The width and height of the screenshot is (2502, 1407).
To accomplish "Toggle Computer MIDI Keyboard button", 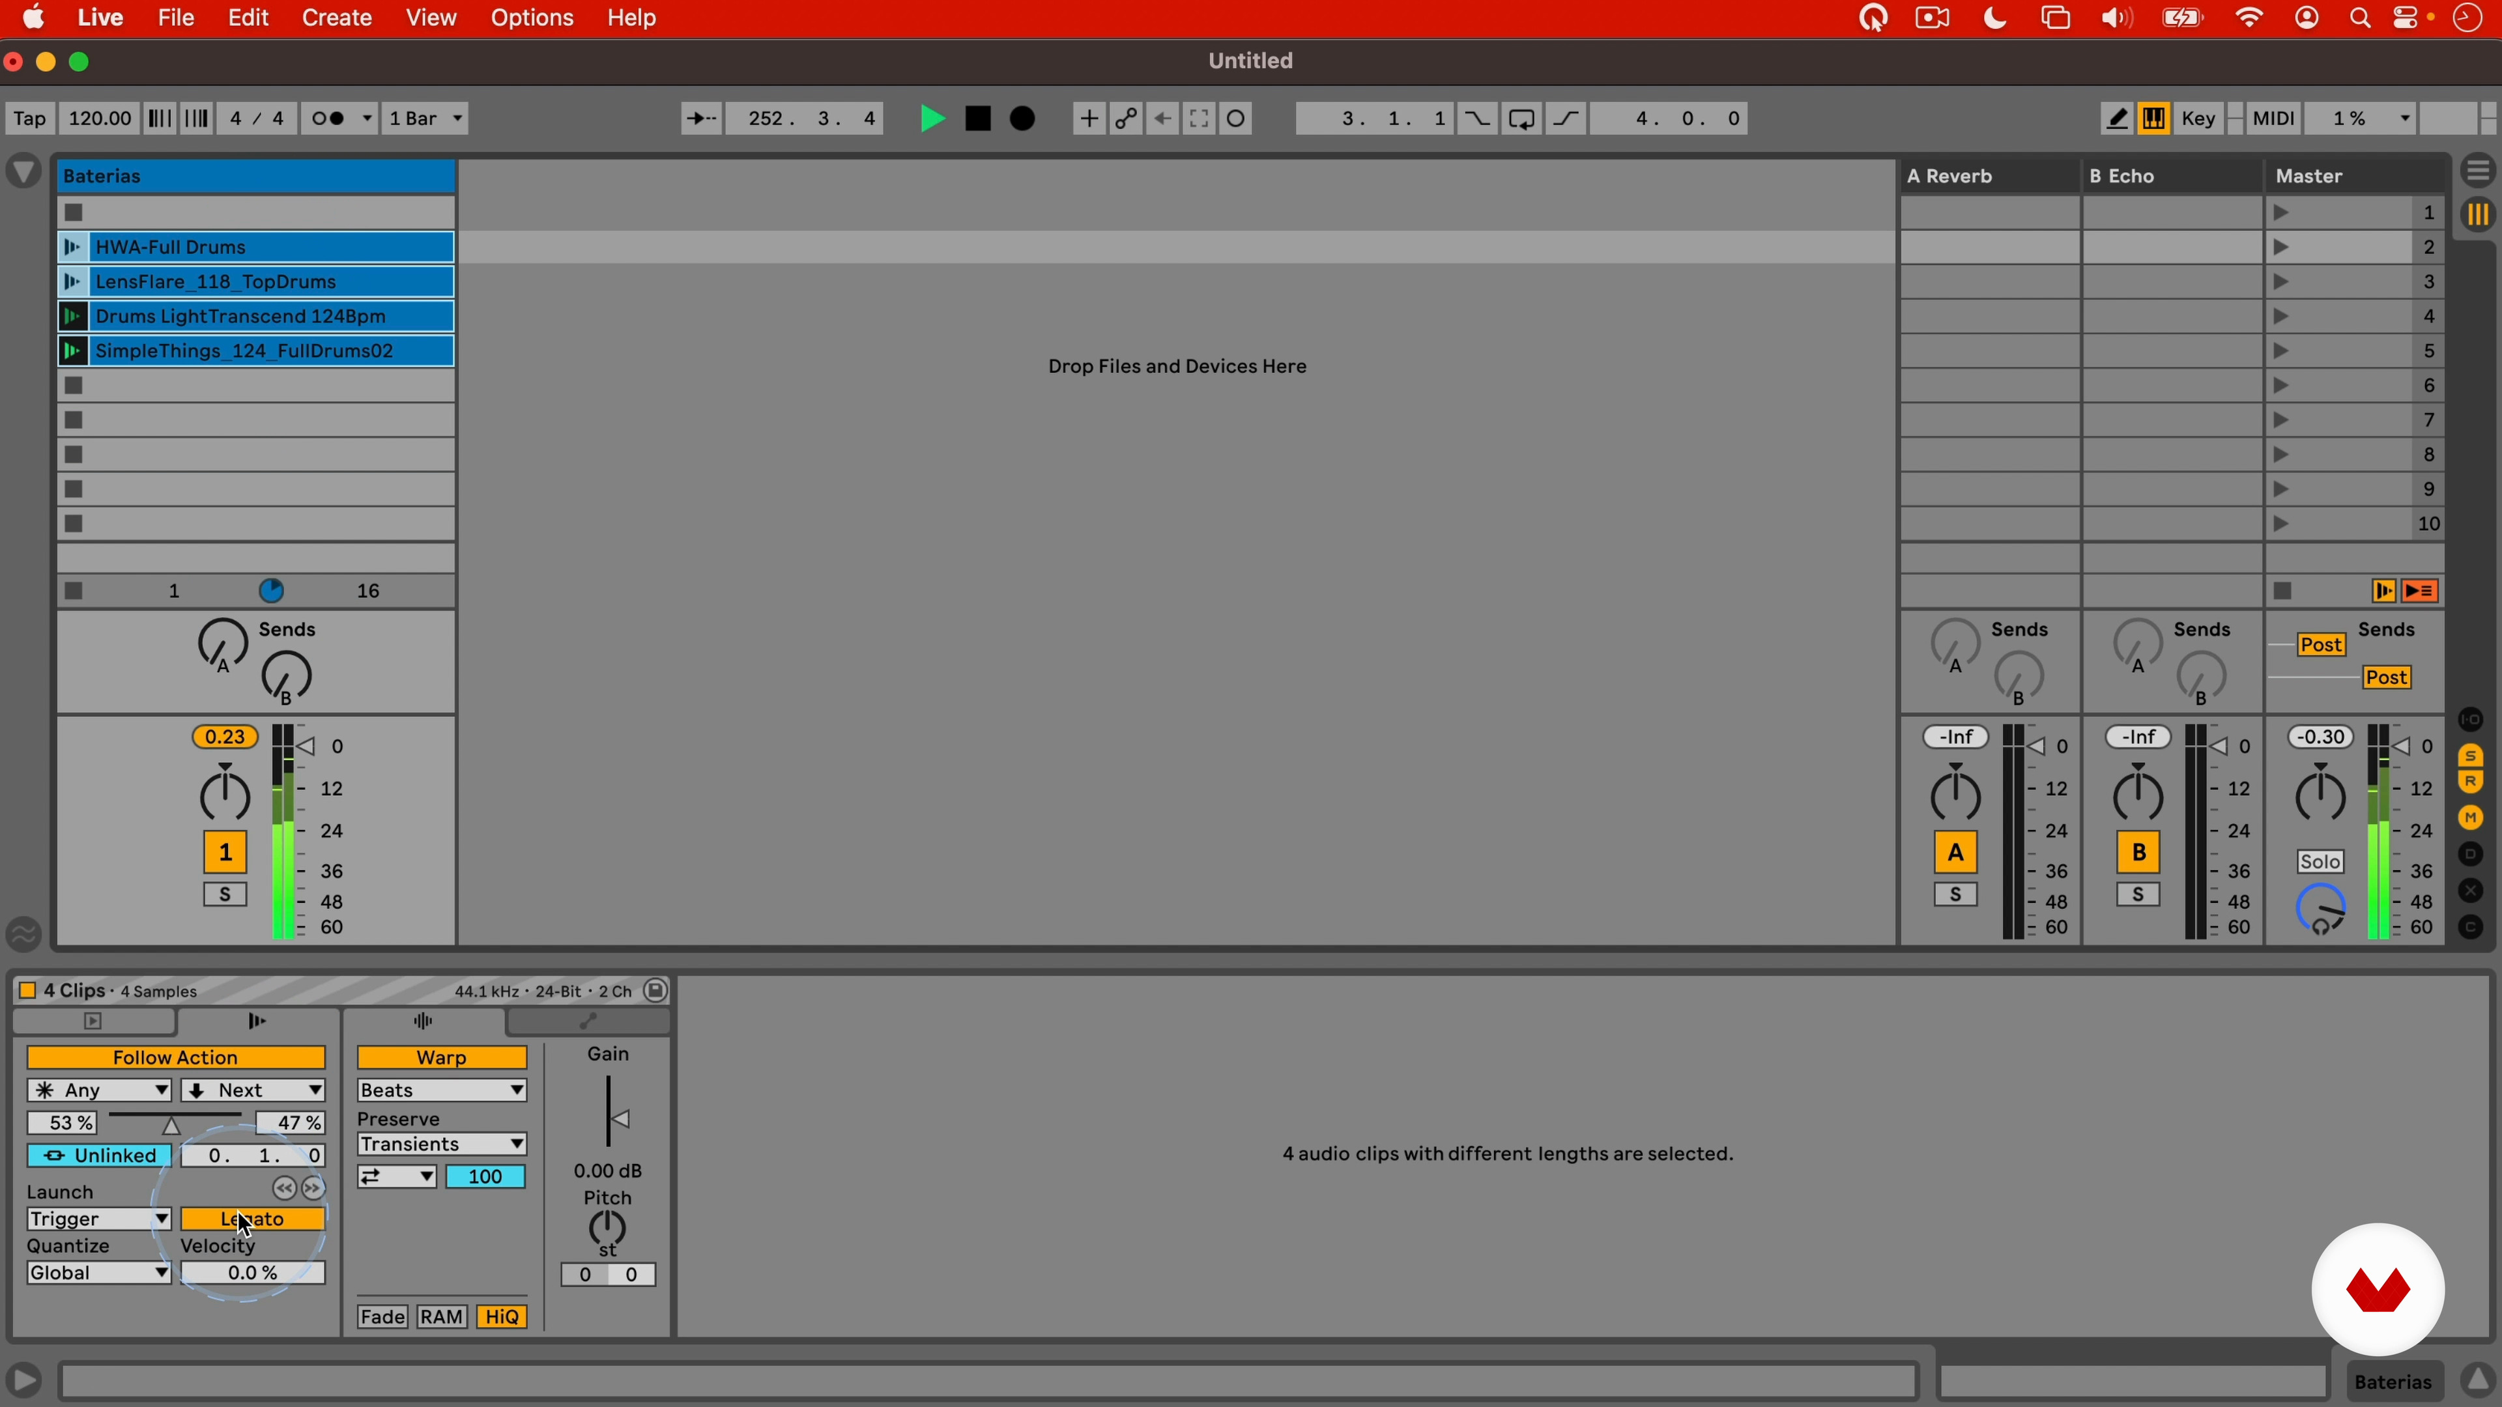I will pos(2154,119).
